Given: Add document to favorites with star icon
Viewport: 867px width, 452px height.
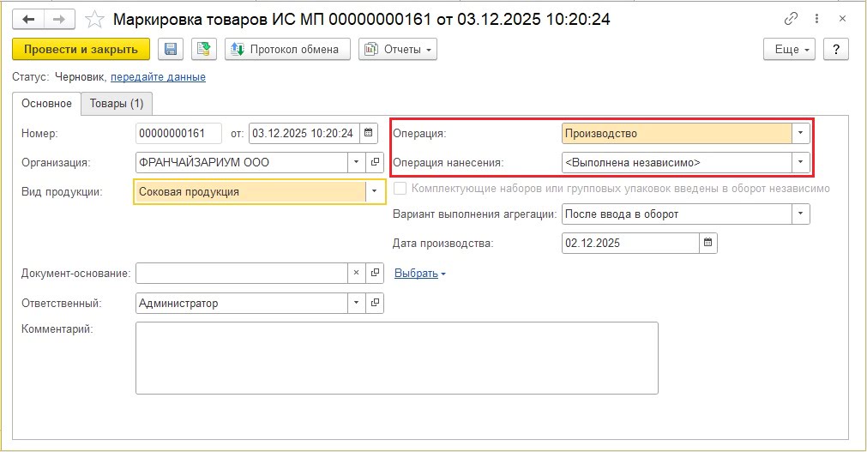Looking at the screenshot, I should click(x=96, y=19).
